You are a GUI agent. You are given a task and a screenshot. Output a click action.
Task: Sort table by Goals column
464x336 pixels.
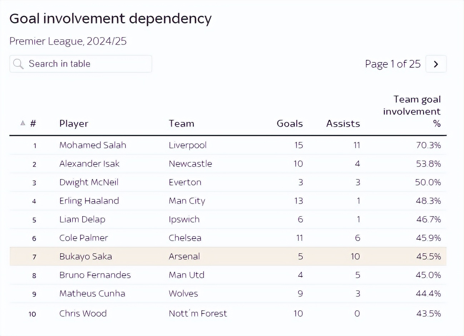290,123
